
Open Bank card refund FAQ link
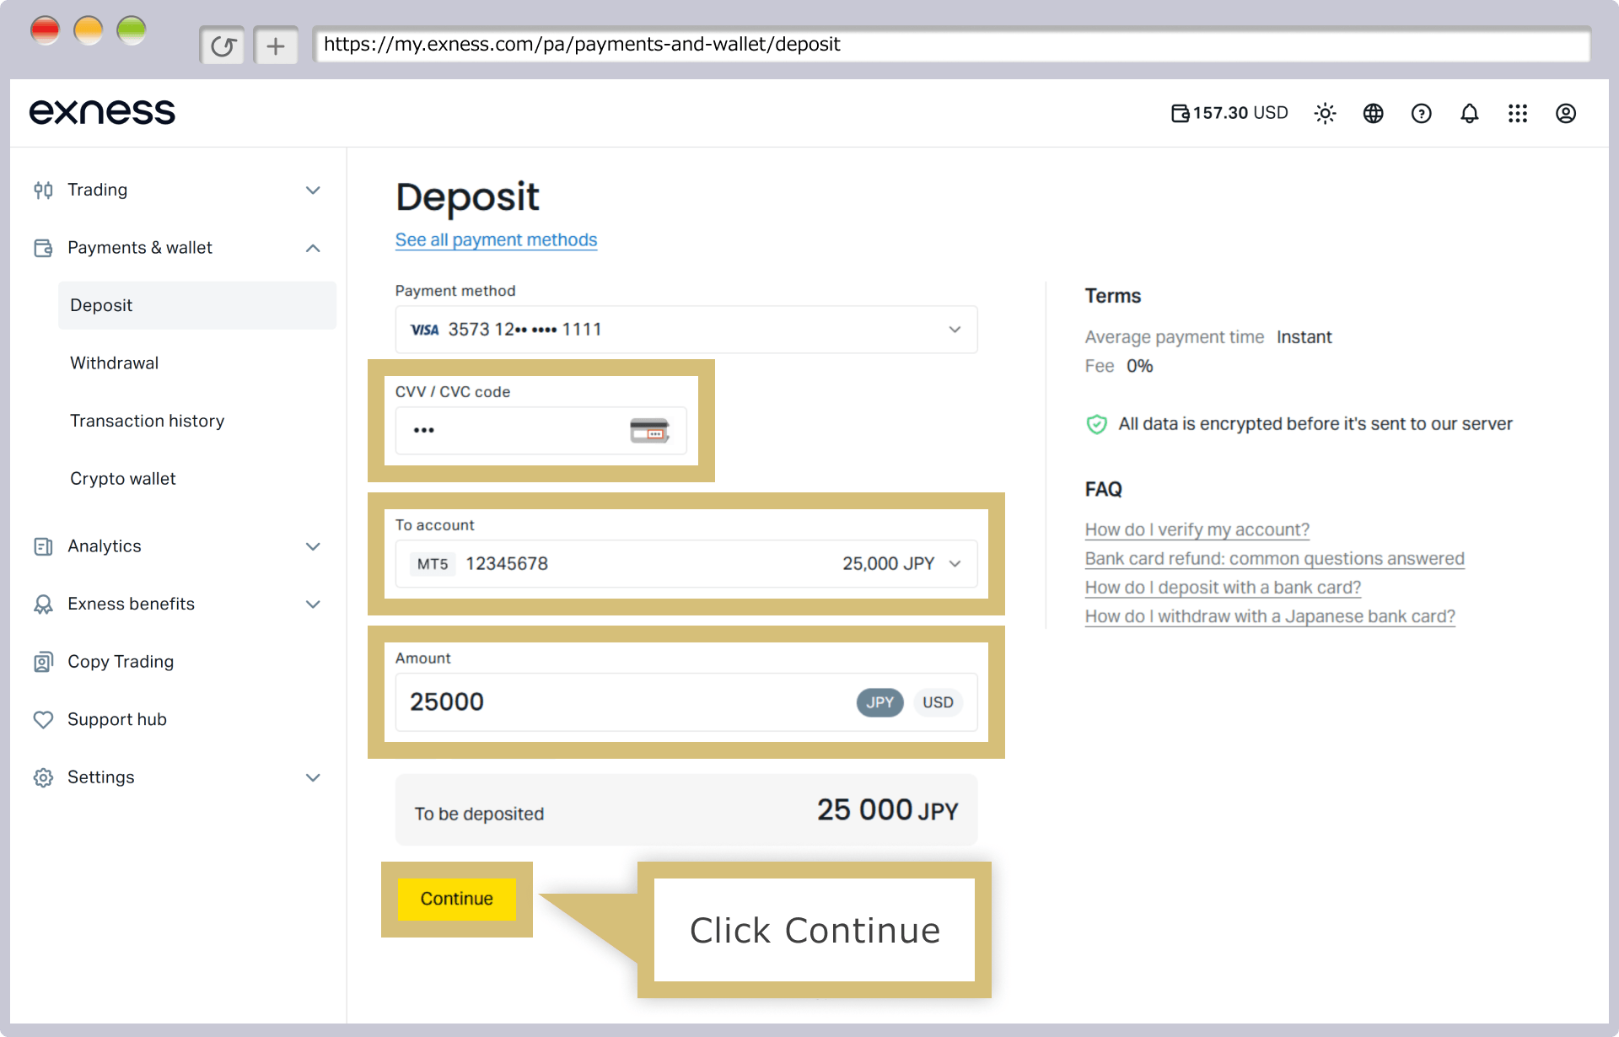point(1274,558)
